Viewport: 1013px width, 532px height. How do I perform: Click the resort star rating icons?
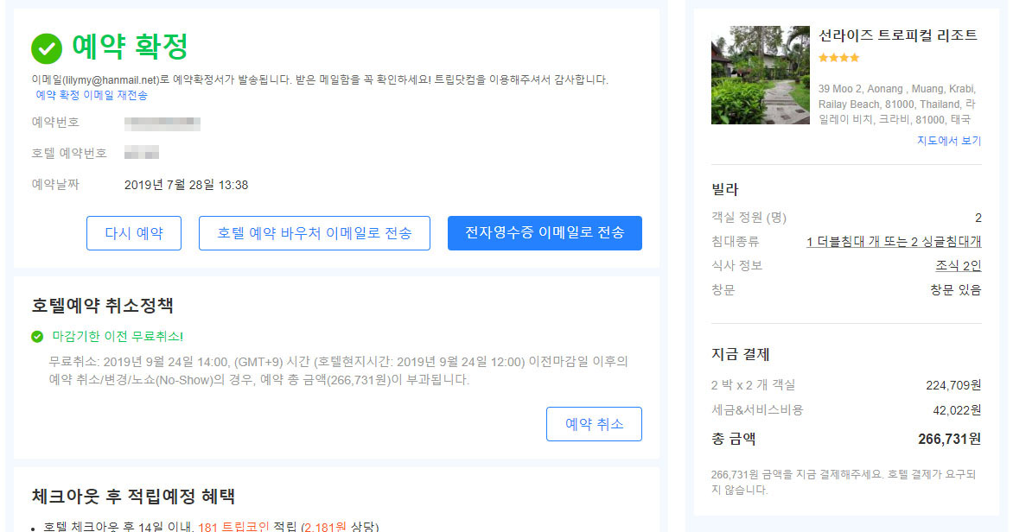point(838,58)
